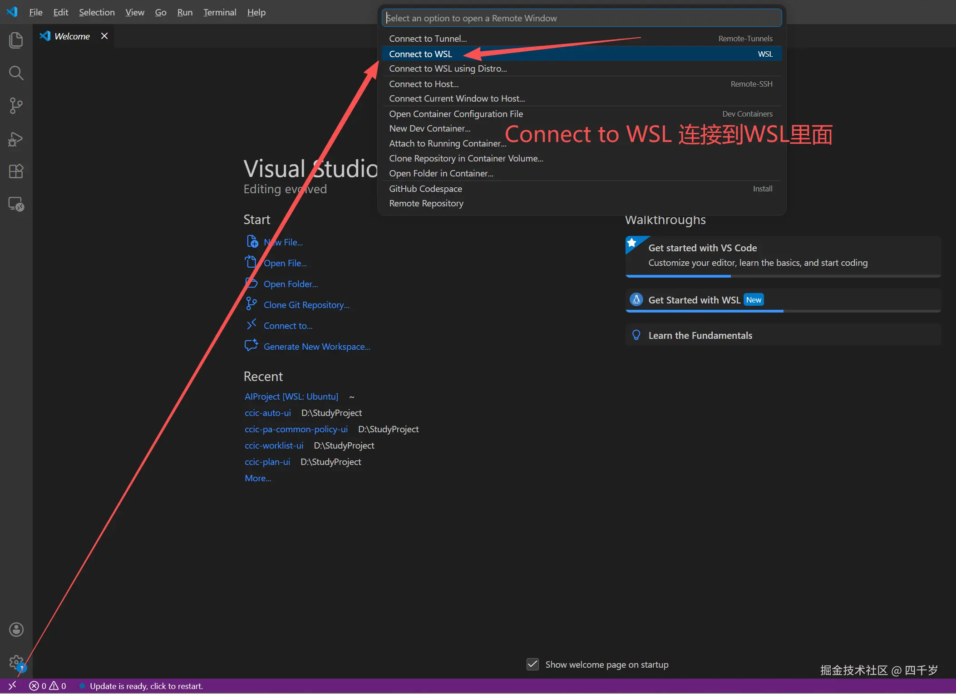Open Get Started with WSL walkthrough
The height and width of the screenshot is (694, 956).
click(694, 300)
